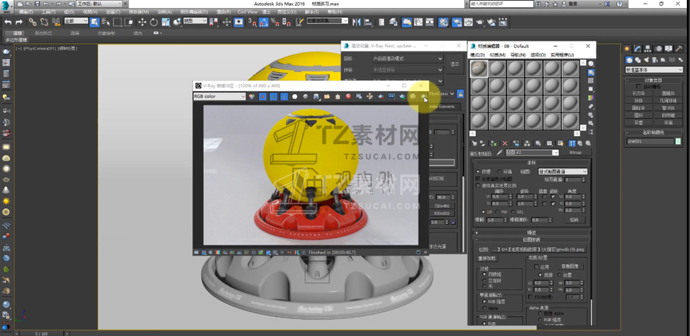Click the Undo arrow in main toolbar
Screen dimensions: 690x336
point(8,22)
